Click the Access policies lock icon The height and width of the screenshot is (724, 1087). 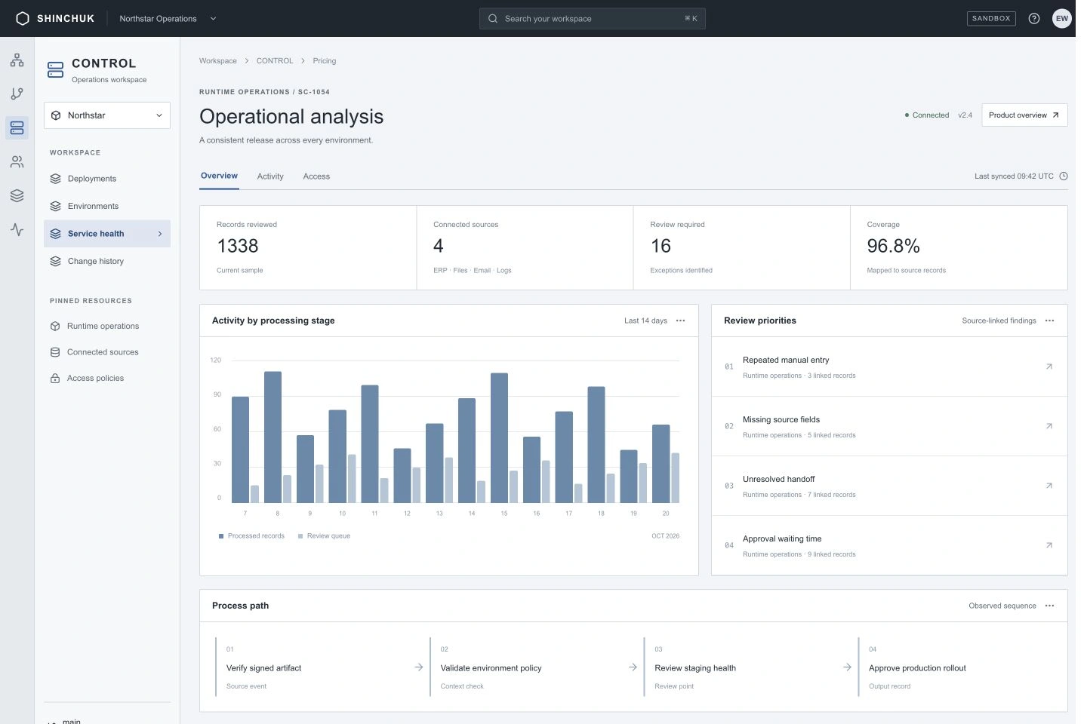[x=55, y=379]
